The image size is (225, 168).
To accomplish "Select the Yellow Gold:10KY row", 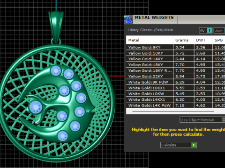I will click(x=176, y=53).
